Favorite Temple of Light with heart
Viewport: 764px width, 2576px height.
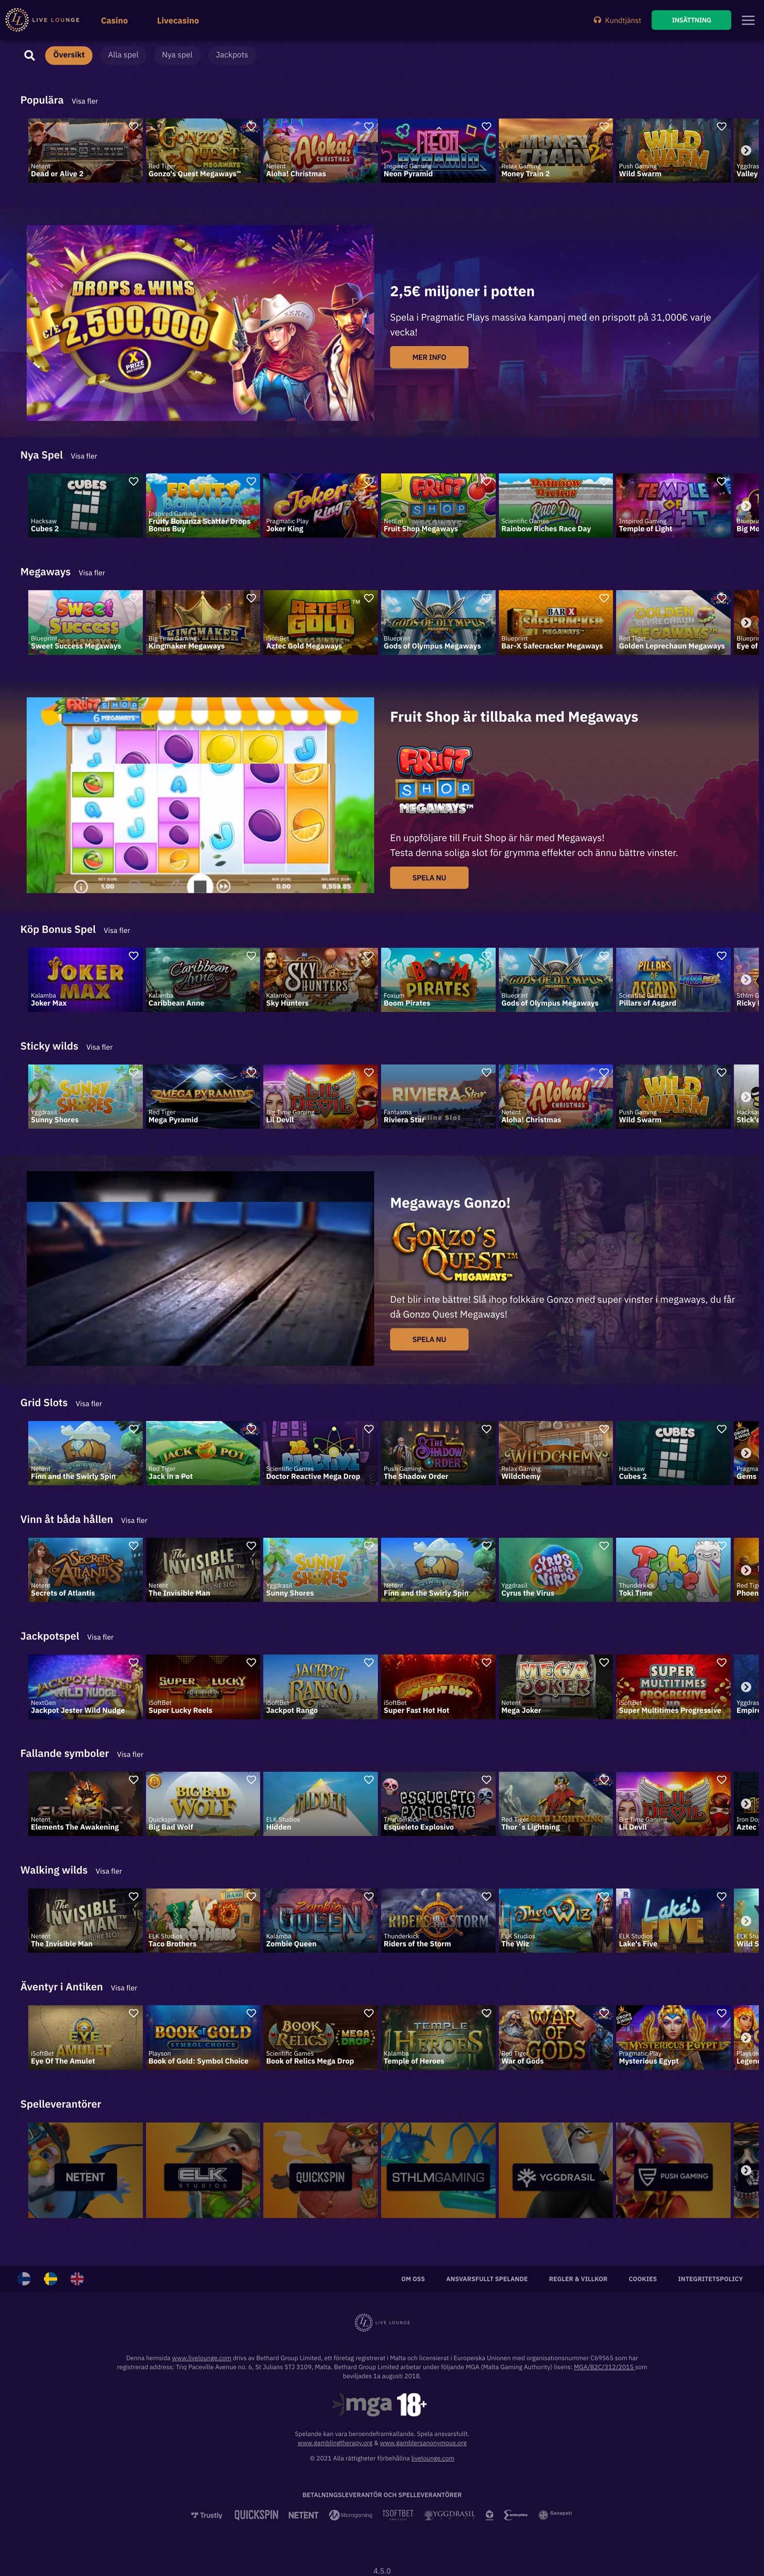point(721,482)
